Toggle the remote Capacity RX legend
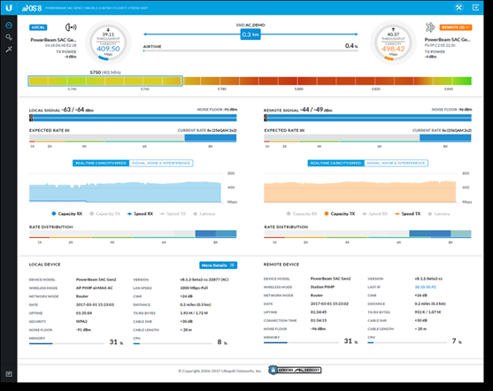Viewport: 493px width, 391px height. [x=302, y=214]
